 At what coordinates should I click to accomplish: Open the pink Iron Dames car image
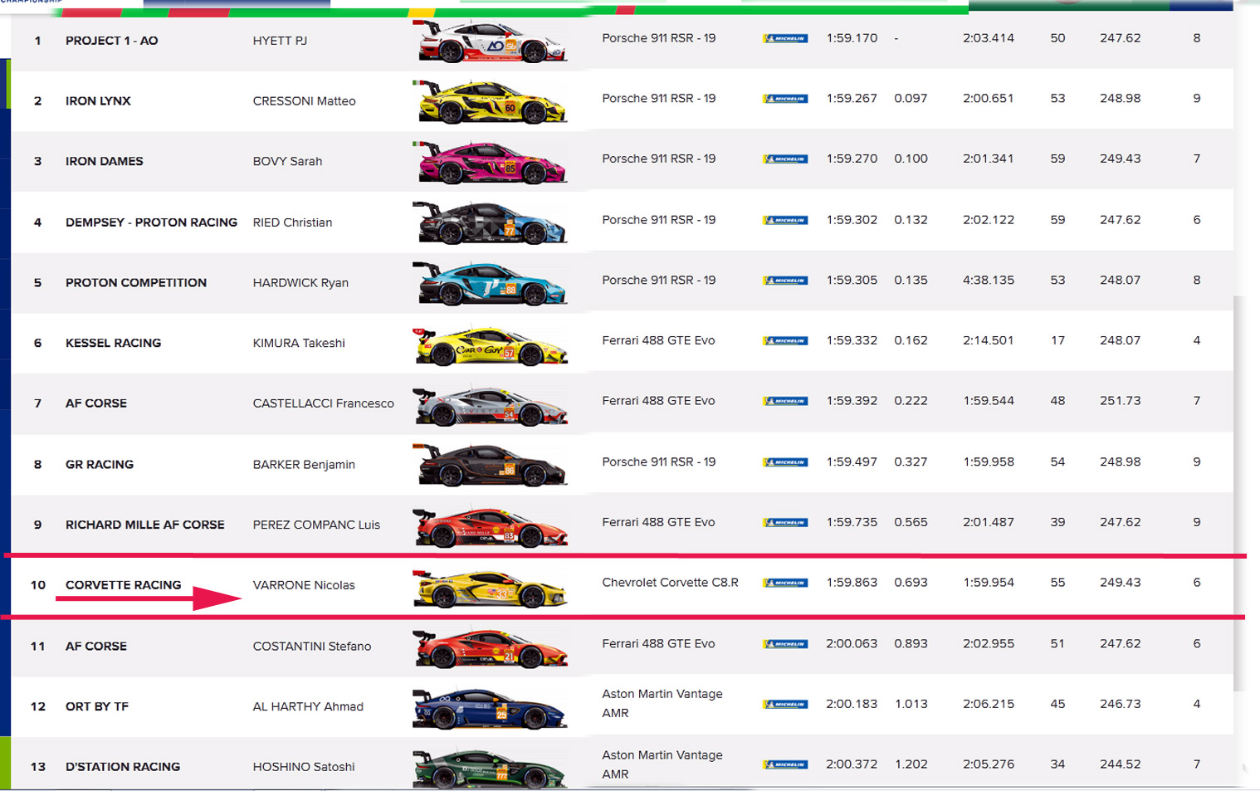click(x=490, y=163)
